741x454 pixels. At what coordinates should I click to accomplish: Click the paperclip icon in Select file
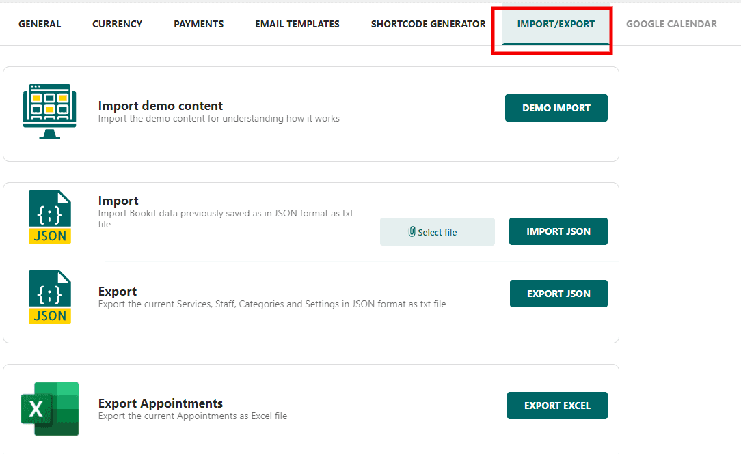(x=412, y=231)
